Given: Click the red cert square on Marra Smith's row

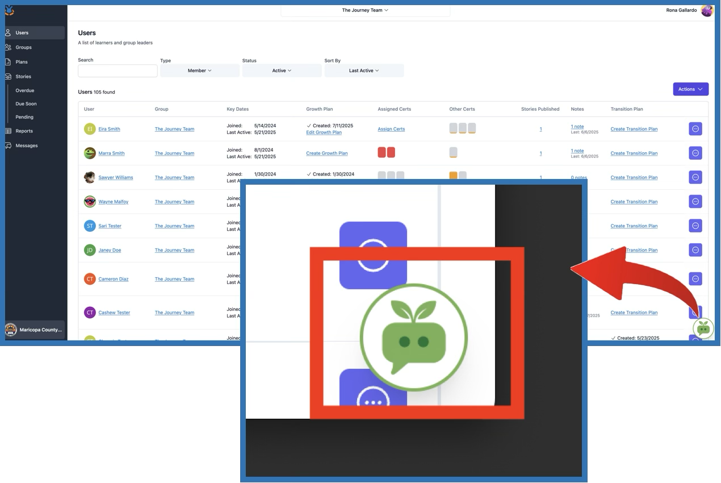Looking at the screenshot, I should click(x=382, y=153).
